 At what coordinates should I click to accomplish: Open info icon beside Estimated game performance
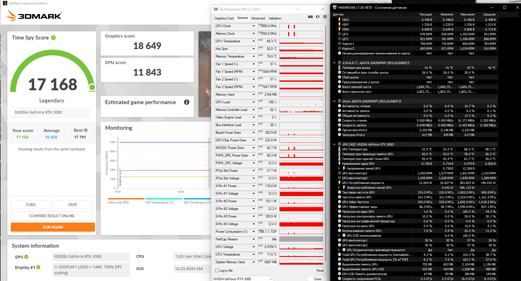(x=187, y=102)
